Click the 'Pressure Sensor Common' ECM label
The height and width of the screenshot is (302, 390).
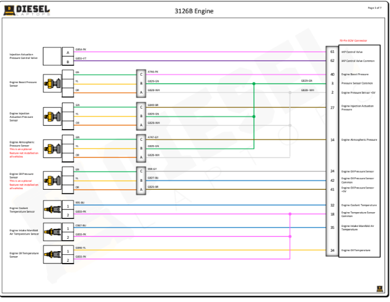pos(357,83)
